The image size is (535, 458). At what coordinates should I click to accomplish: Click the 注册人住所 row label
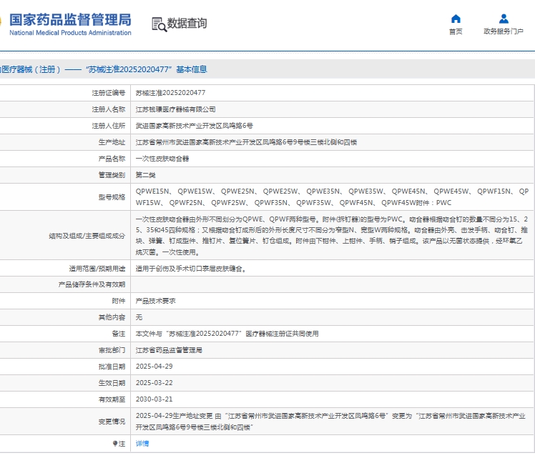click(x=109, y=126)
